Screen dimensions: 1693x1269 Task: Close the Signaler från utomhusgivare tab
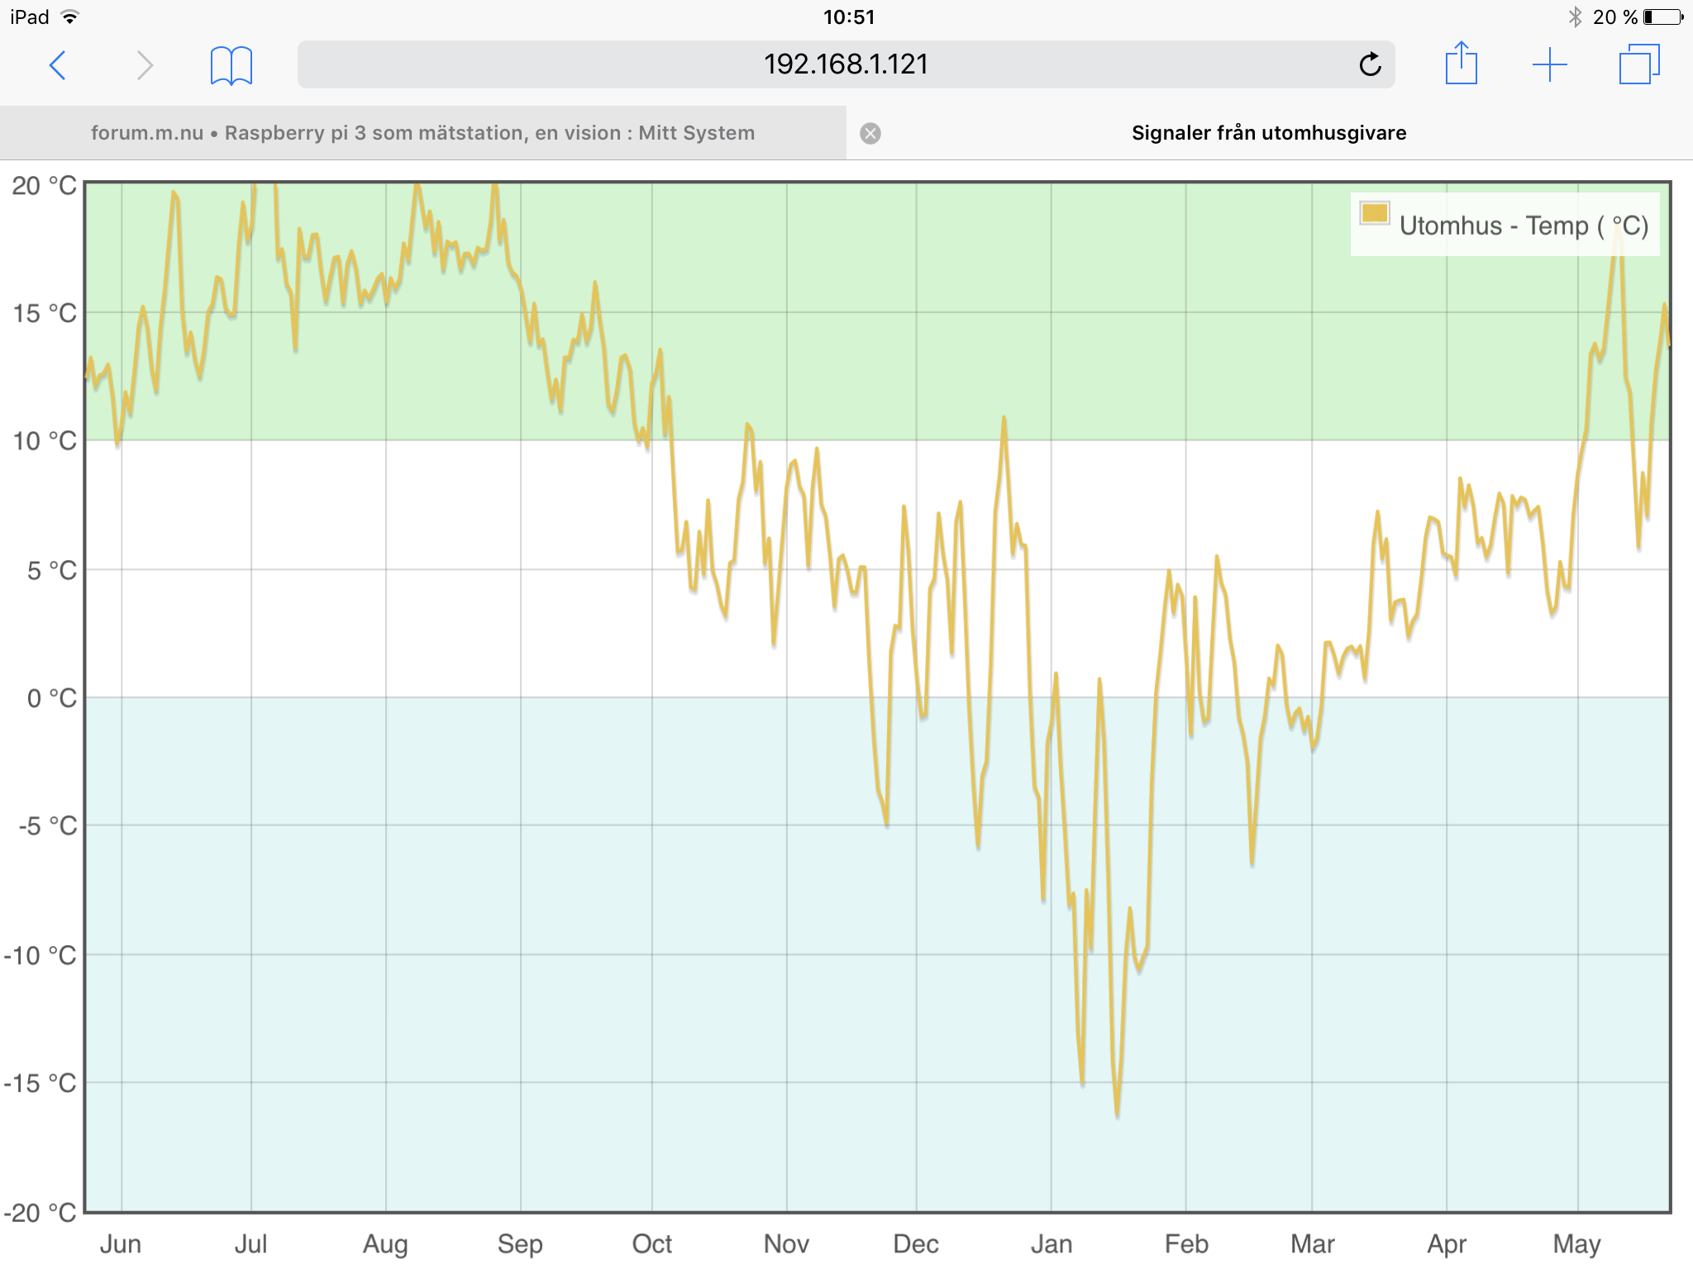[870, 134]
